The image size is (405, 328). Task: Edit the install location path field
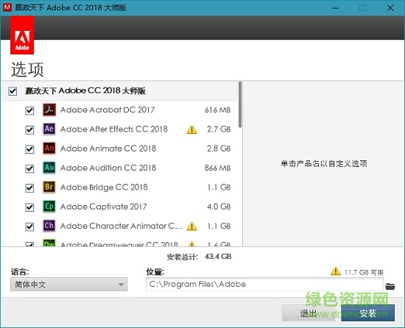pos(264,284)
